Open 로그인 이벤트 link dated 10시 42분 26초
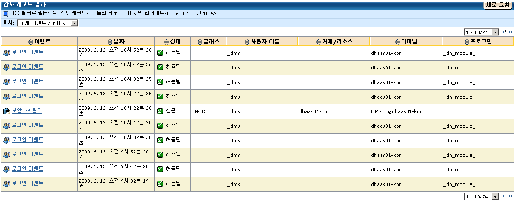The height and width of the screenshot is (203, 516). (x=28, y=67)
